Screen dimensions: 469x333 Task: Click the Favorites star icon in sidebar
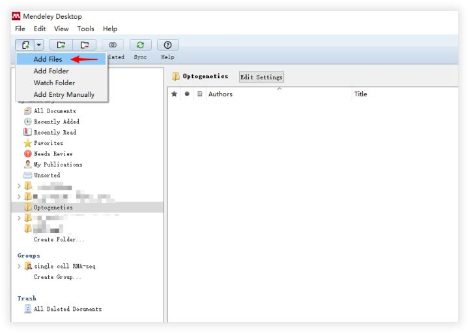coord(27,143)
